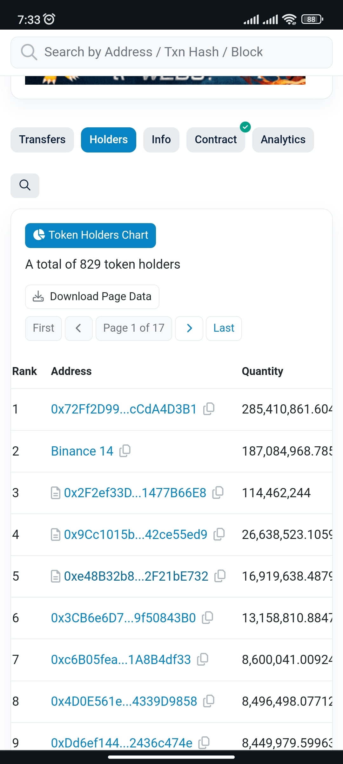
Task: Copy address 0x72Ff2D99...cCdA4D3B1 using its copy icon
Action: [209, 409]
